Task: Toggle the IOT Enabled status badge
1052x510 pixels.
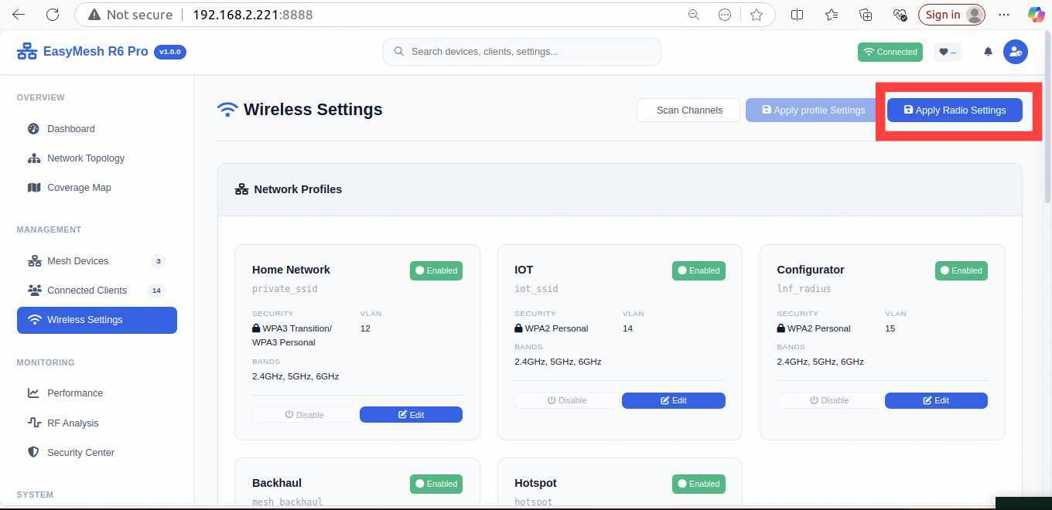Action: (x=698, y=270)
